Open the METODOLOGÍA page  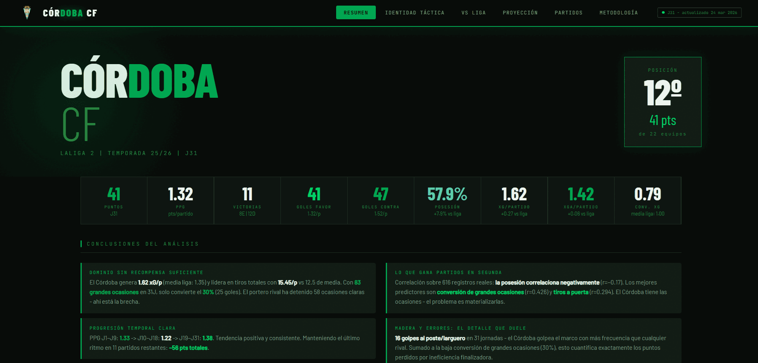click(619, 12)
